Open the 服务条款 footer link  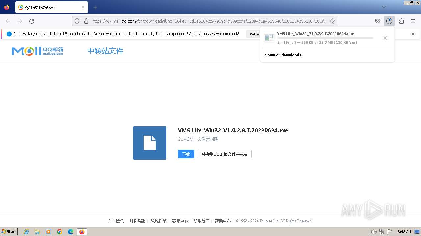[137, 221]
